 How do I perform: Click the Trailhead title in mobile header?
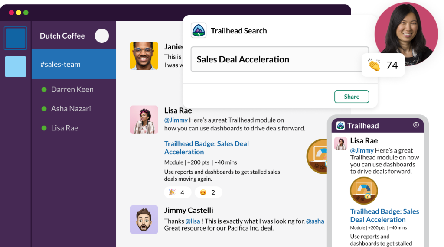pos(363,126)
